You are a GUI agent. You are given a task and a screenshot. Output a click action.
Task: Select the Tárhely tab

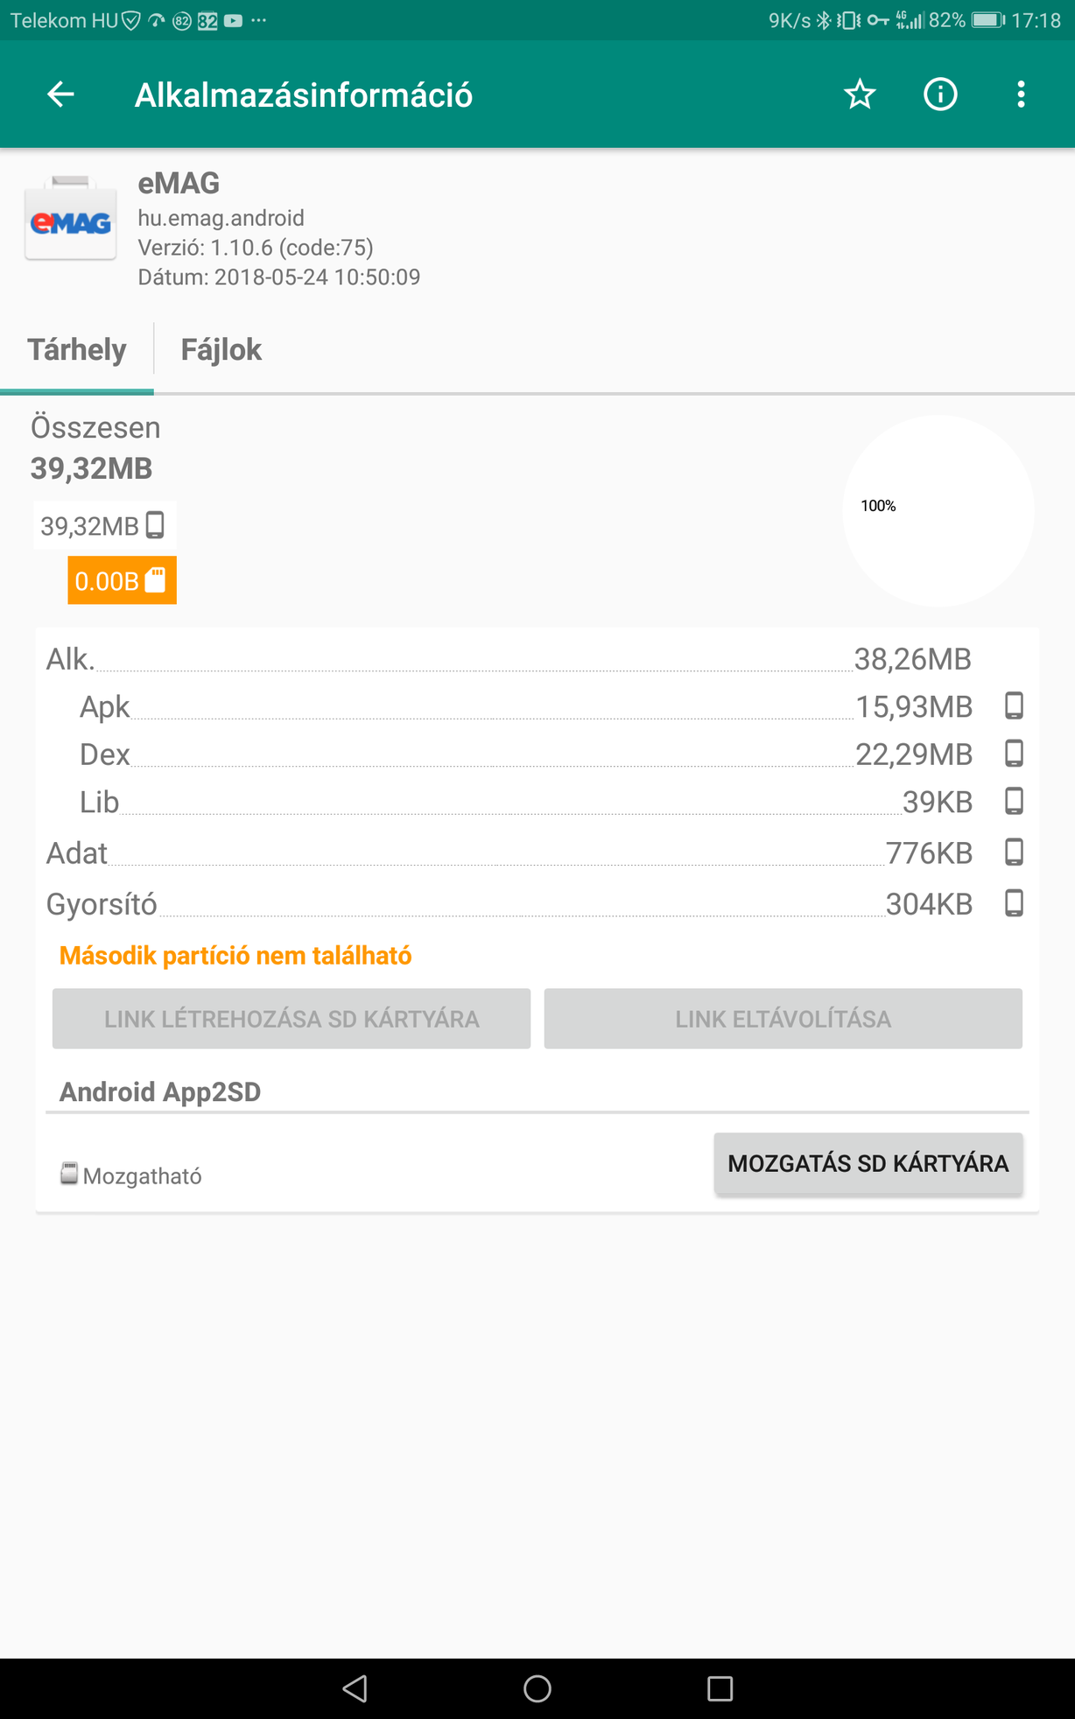click(x=77, y=350)
